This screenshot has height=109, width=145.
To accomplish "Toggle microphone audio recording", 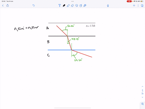I will (x=108, y=5).
